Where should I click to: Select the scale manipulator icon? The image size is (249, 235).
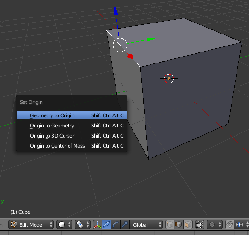point(125,224)
